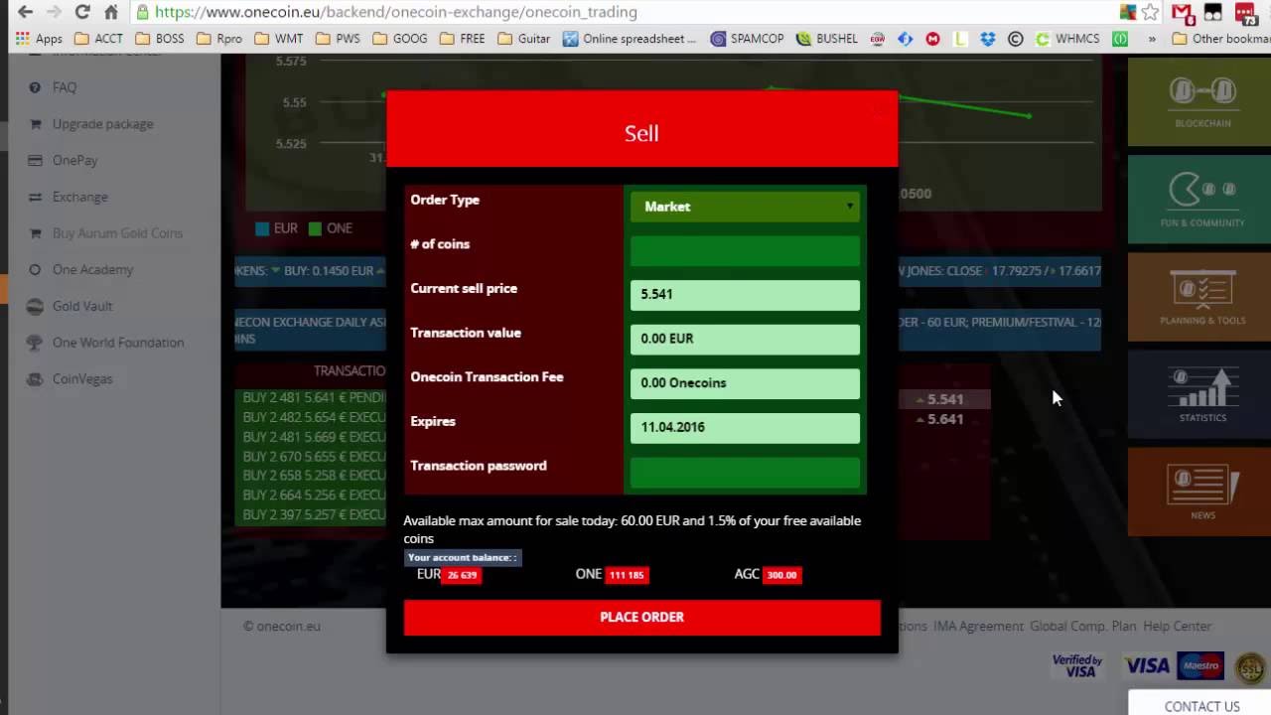Click the FAQ question mark icon

(x=36, y=87)
